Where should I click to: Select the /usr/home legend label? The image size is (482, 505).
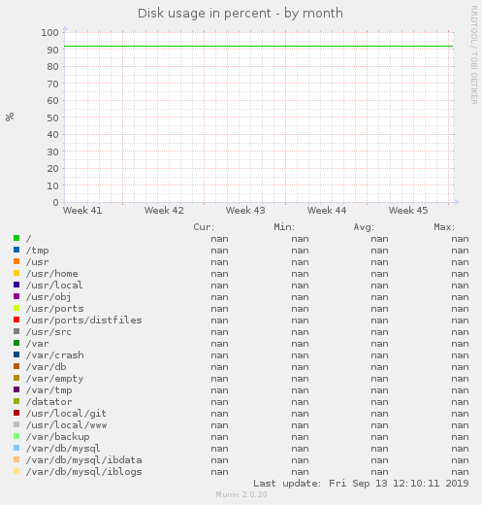[x=51, y=274]
